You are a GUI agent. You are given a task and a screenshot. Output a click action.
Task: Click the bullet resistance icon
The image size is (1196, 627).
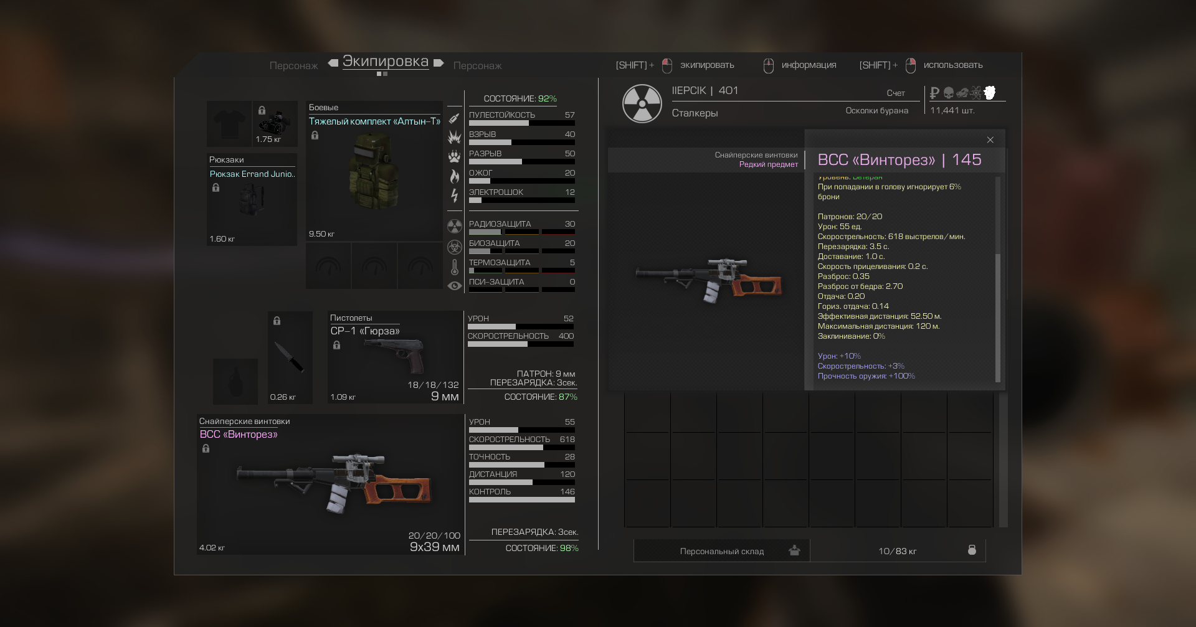click(455, 118)
